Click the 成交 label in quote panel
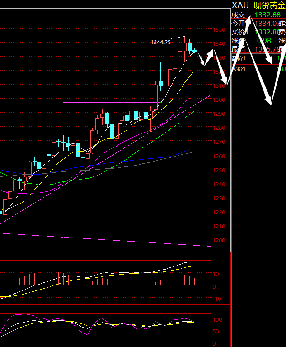The width and height of the screenshot is (286, 347). pyautogui.click(x=238, y=15)
